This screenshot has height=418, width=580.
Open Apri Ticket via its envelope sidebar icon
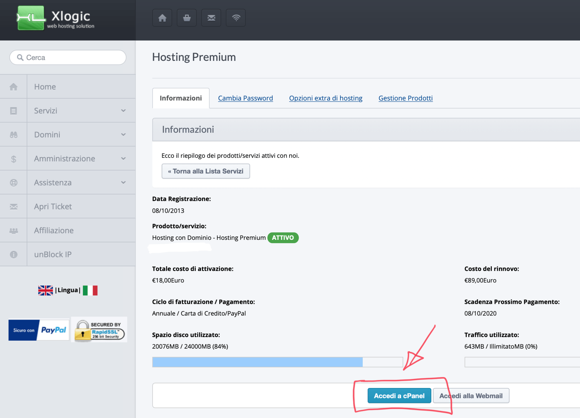click(14, 206)
